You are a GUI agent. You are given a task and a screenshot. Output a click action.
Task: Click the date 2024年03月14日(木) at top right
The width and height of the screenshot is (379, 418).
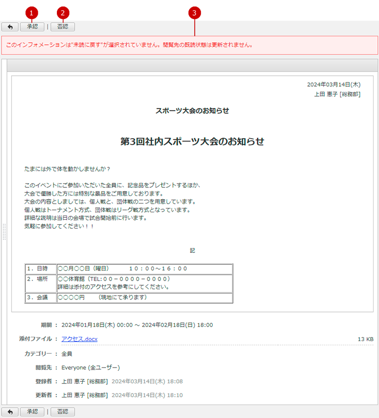(334, 84)
